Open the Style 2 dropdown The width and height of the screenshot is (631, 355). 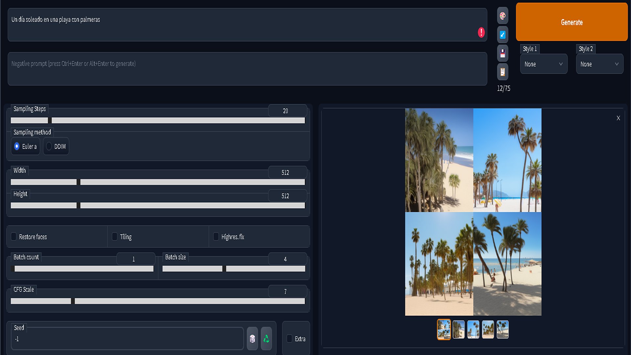click(599, 64)
